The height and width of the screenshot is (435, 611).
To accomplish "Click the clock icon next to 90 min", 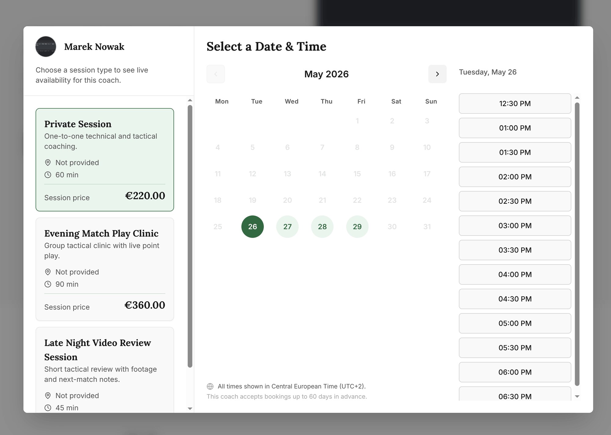I will [x=48, y=284].
